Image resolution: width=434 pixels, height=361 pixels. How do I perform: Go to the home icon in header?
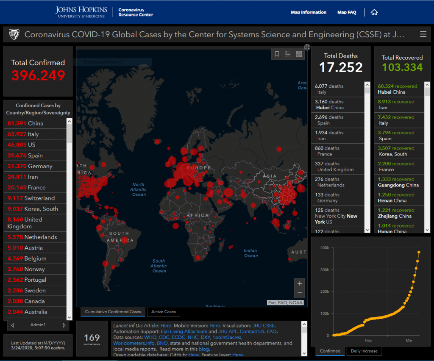pos(374,12)
